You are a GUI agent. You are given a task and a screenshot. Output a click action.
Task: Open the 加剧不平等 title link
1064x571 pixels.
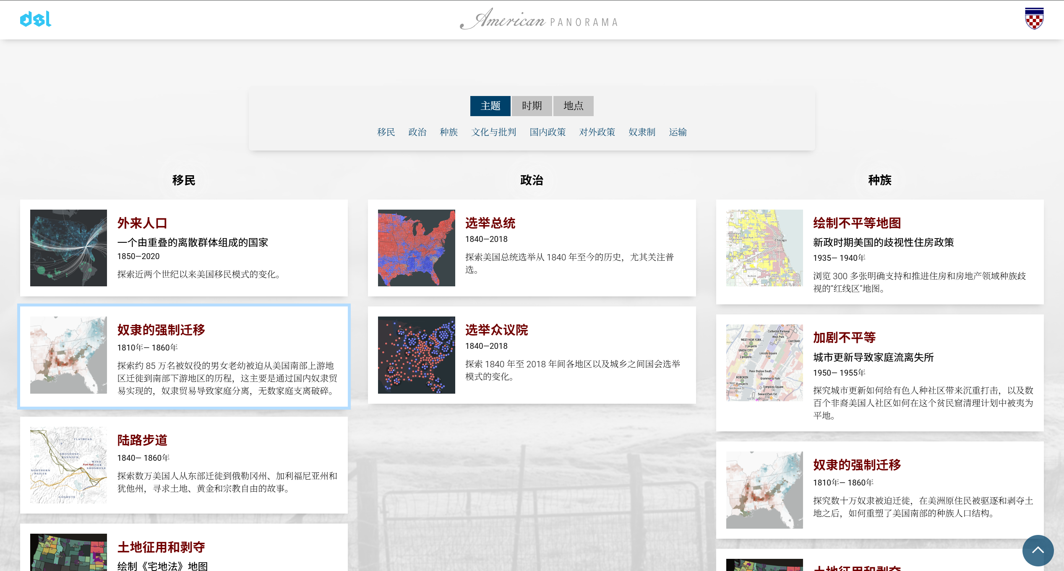point(844,337)
